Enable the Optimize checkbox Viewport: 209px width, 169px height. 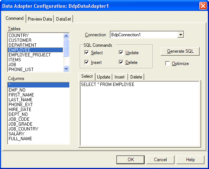[x=167, y=63]
